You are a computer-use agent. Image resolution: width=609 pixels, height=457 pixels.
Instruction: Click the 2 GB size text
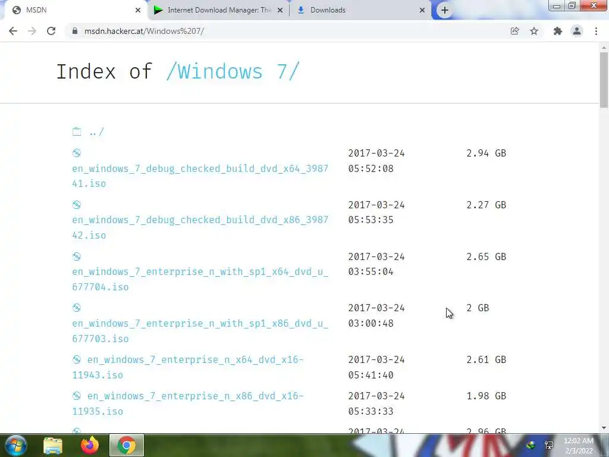click(x=478, y=308)
